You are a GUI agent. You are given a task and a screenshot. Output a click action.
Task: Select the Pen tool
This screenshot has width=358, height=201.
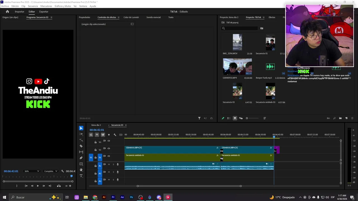[x=81, y=158]
